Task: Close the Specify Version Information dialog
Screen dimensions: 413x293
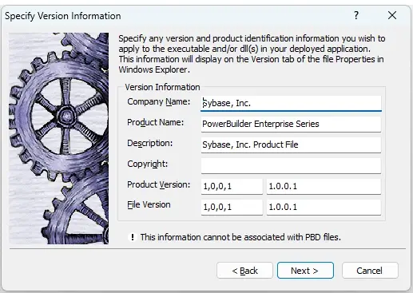Action: pyautogui.click(x=392, y=15)
